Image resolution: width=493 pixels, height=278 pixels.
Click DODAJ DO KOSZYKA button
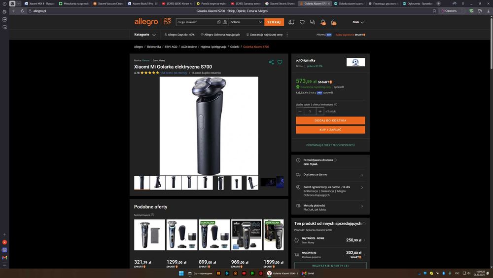pyautogui.click(x=330, y=120)
